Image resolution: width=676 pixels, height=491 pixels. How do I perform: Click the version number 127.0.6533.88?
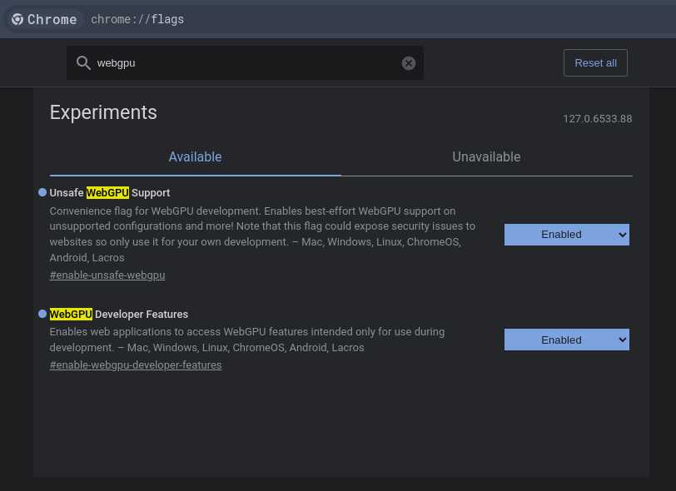[x=598, y=119]
